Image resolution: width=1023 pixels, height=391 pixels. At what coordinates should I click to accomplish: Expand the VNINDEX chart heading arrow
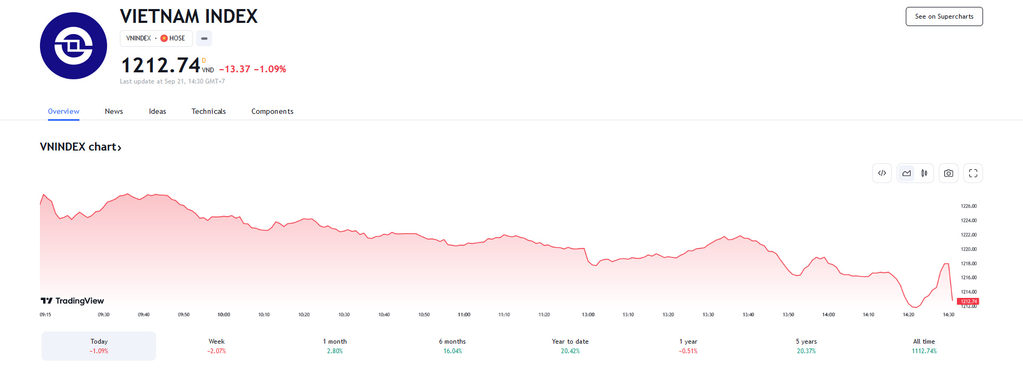(x=119, y=148)
